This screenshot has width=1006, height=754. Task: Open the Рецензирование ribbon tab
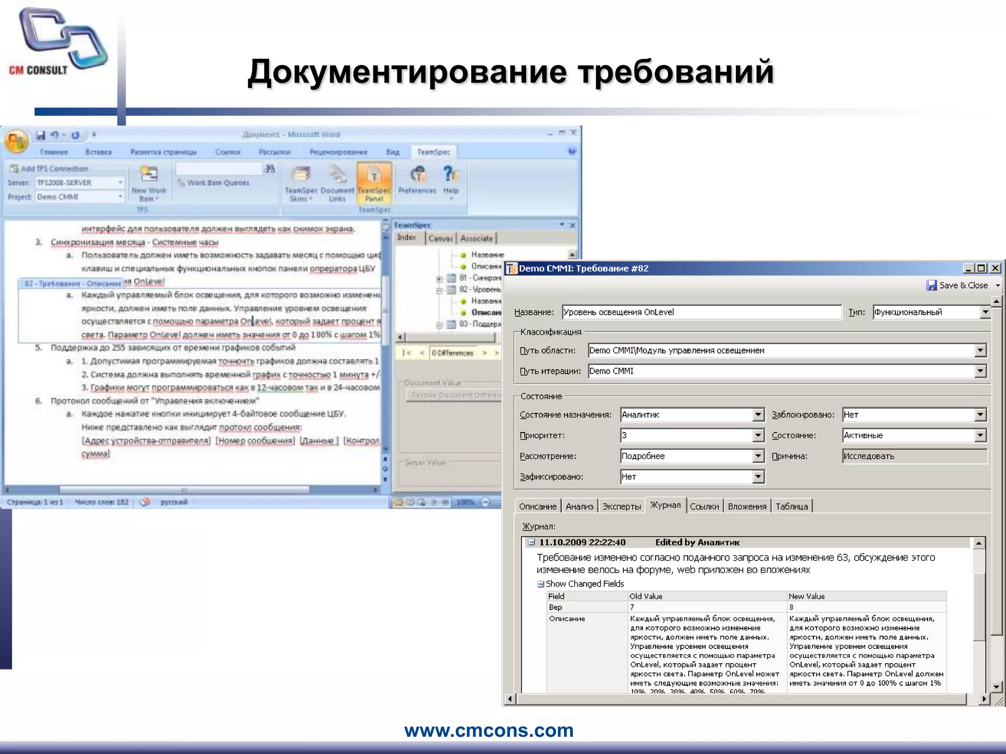click(x=338, y=152)
